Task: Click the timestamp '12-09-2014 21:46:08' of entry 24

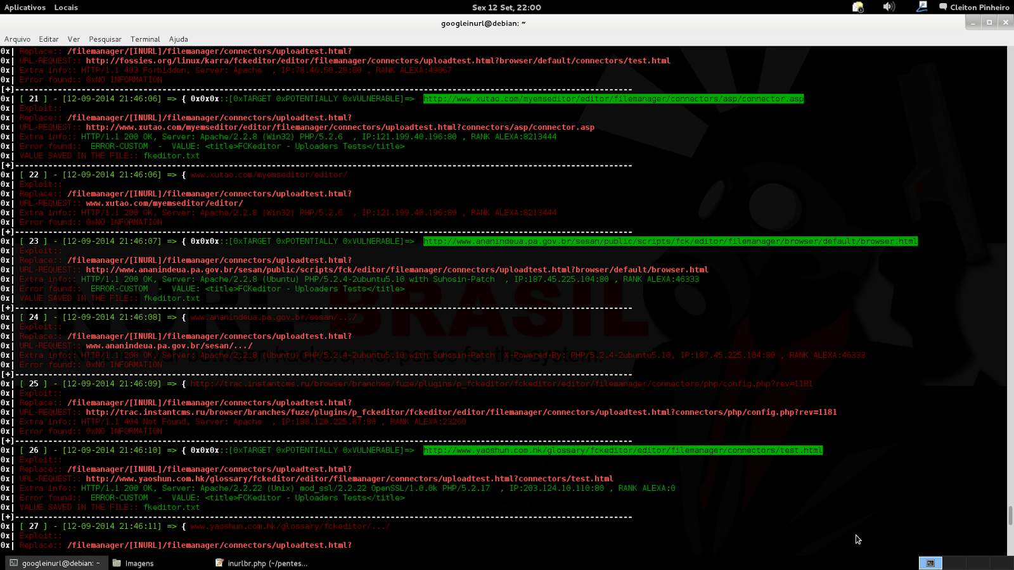Action: tap(112, 317)
